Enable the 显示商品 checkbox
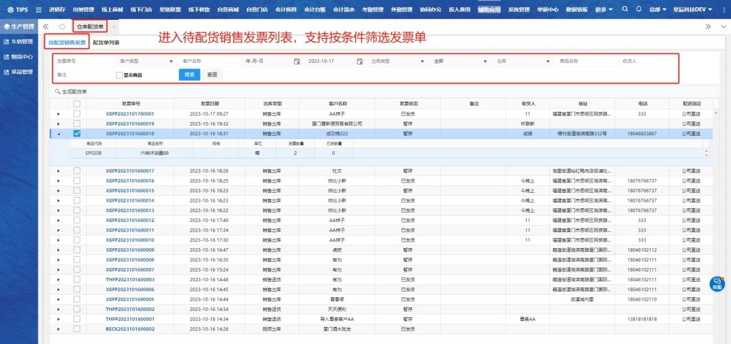This screenshot has height=344, width=731. pyautogui.click(x=119, y=75)
